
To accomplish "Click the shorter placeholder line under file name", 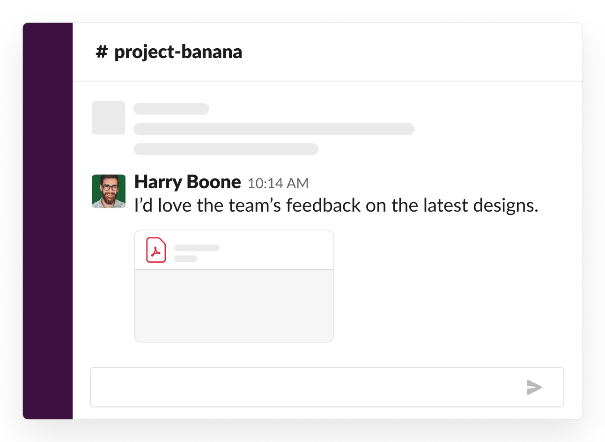I will [186, 258].
